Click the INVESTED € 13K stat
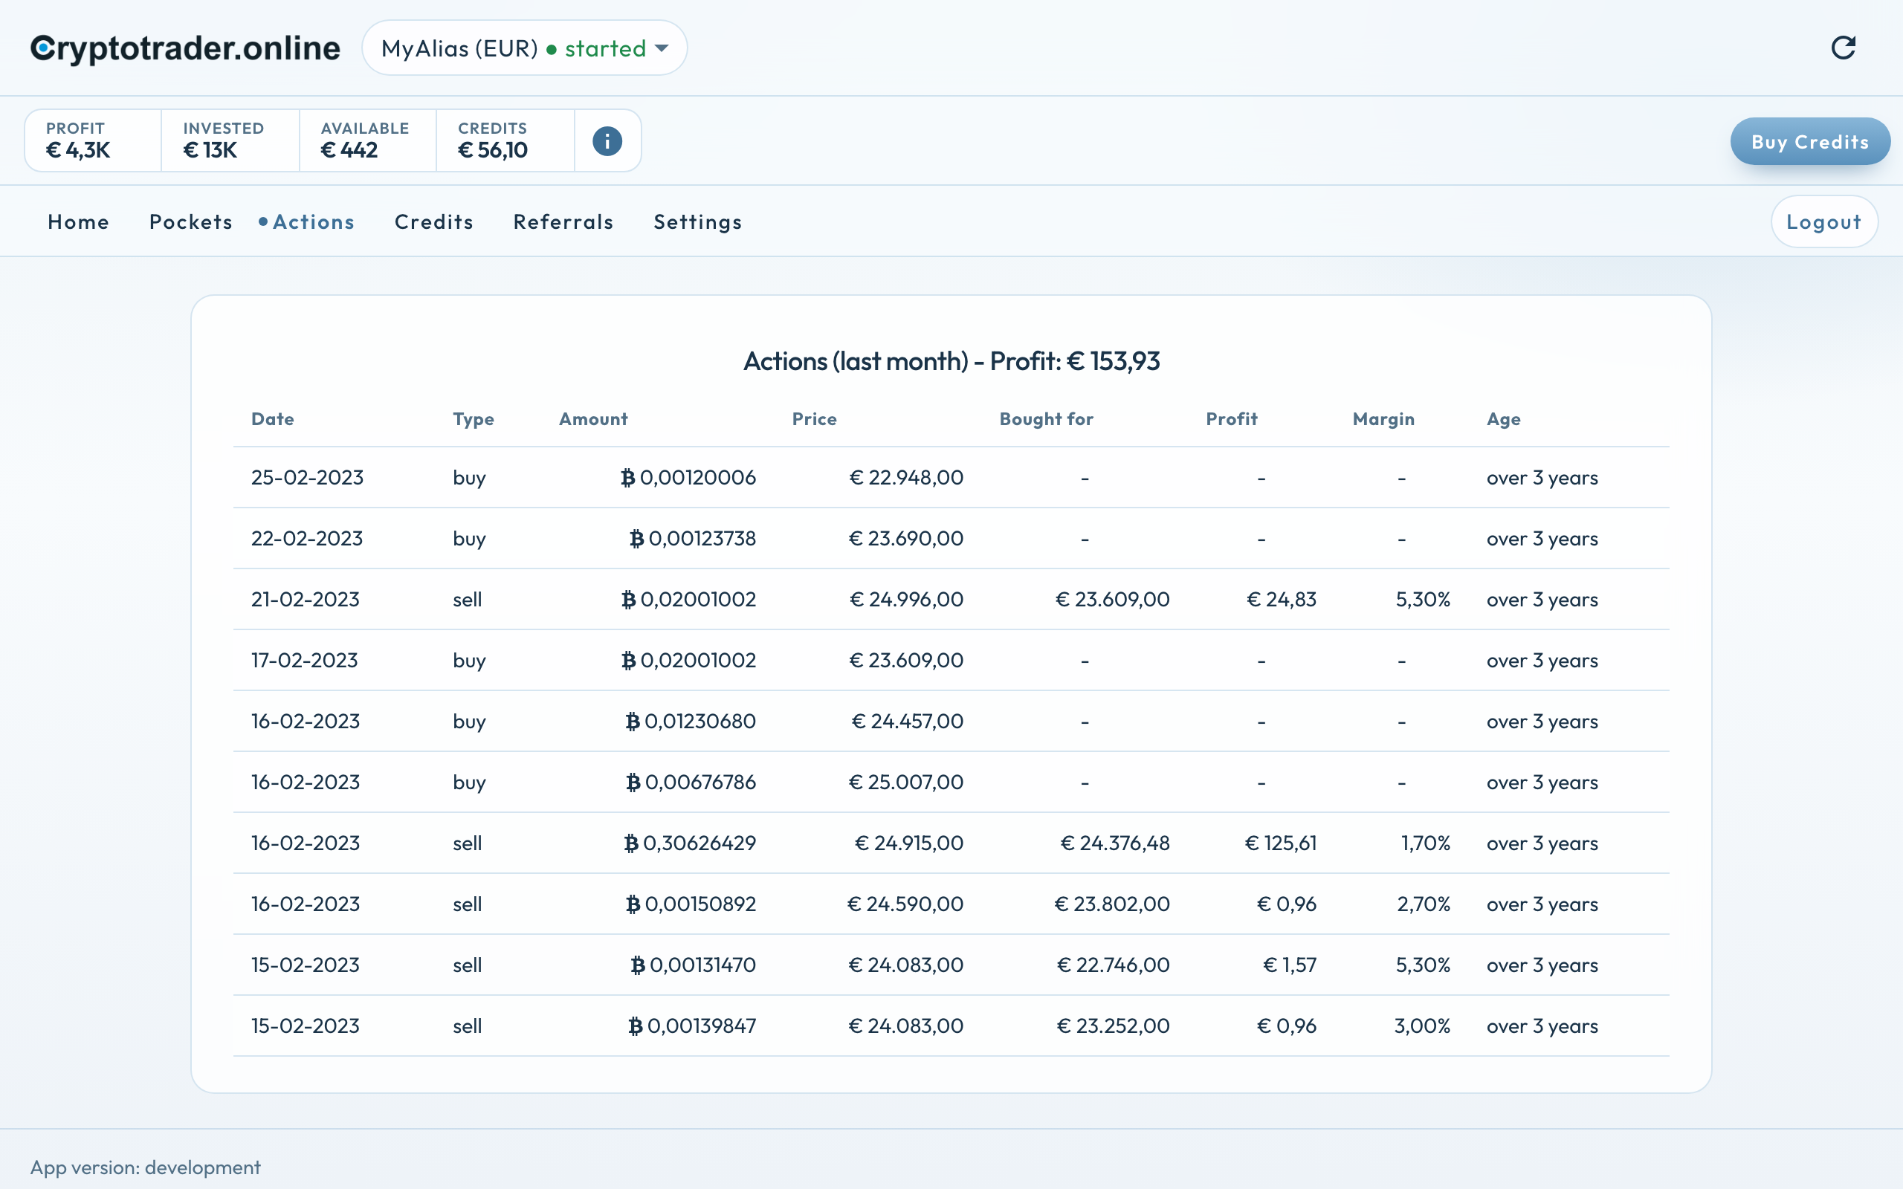The image size is (1903, 1189). click(x=230, y=140)
